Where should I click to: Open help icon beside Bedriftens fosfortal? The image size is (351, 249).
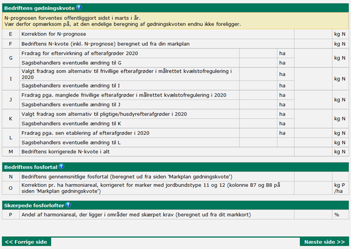coord(61,167)
